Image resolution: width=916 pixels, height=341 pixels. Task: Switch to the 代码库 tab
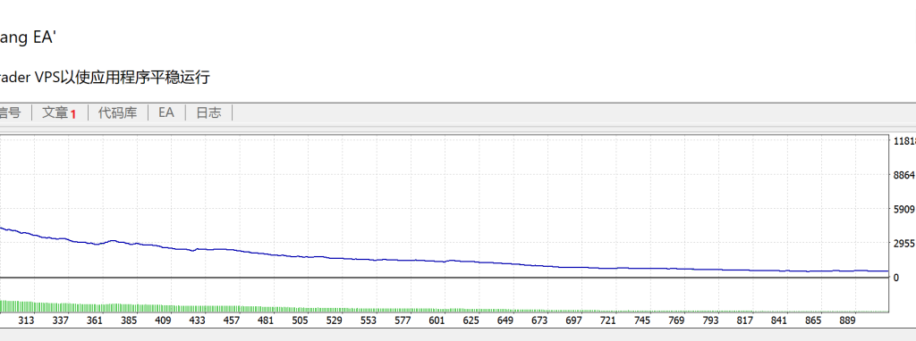click(x=117, y=113)
